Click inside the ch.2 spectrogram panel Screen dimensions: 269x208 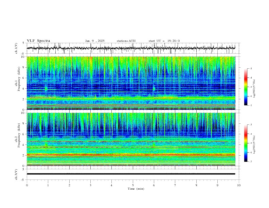tap(131, 139)
